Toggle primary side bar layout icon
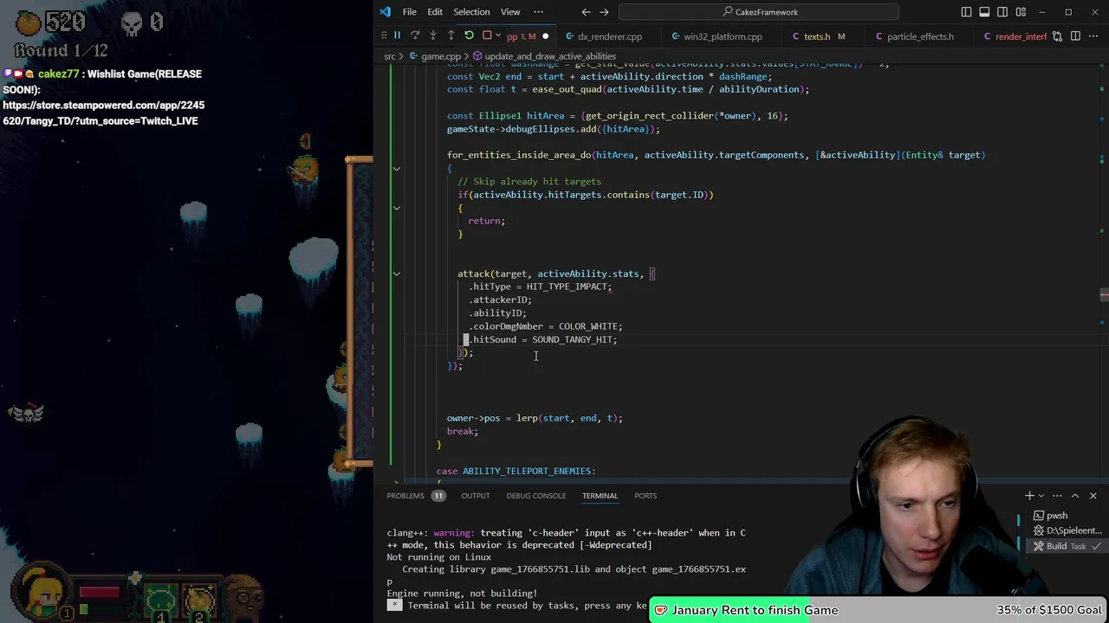The image size is (1109, 623). pos(966,12)
